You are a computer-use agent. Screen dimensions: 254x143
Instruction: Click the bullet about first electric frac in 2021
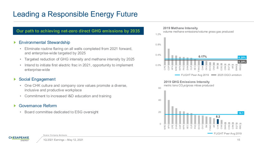79,67
